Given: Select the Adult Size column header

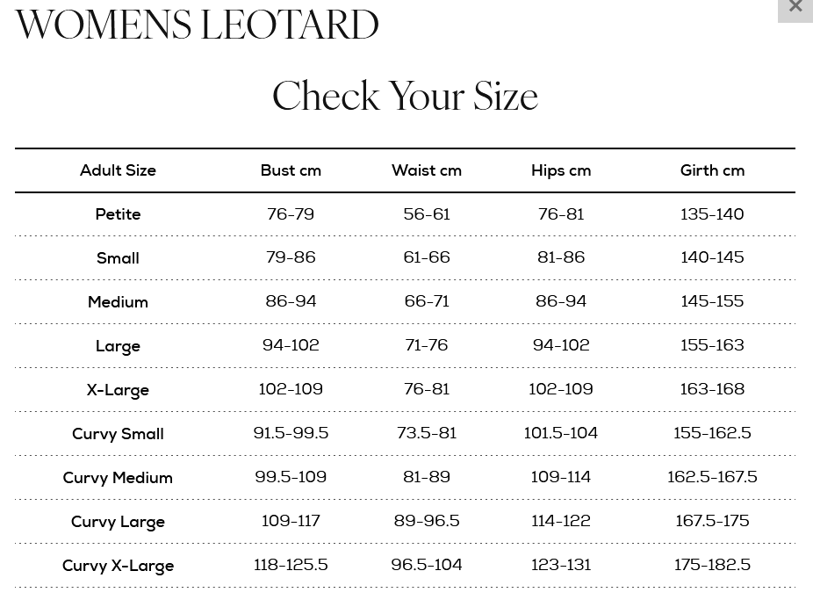Looking at the screenshot, I should (x=118, y=170).
